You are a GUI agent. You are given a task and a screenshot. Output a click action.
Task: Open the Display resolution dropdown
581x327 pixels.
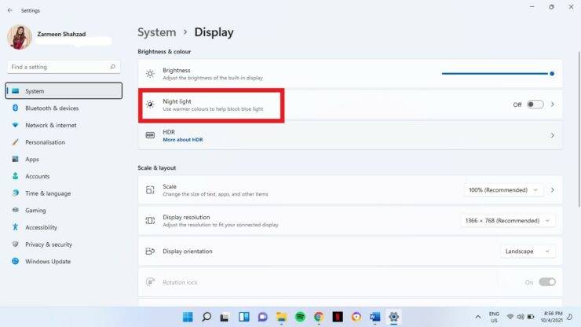(507, 221)
